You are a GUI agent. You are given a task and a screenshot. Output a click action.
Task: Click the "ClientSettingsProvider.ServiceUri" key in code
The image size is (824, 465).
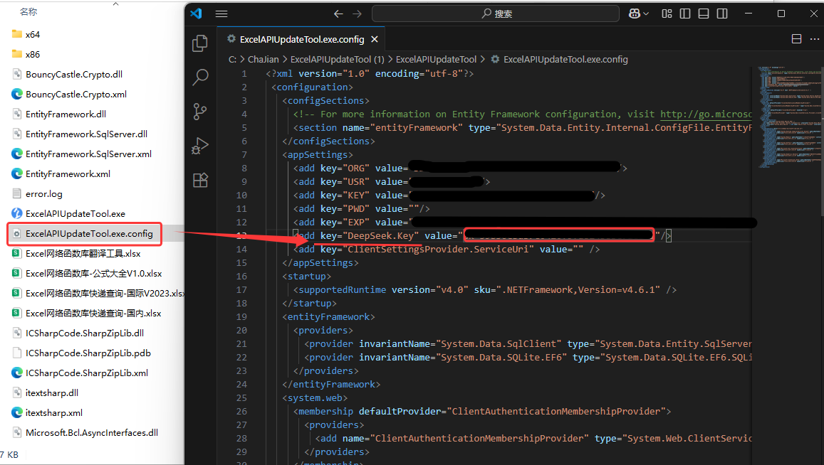(x=438, y=250)
